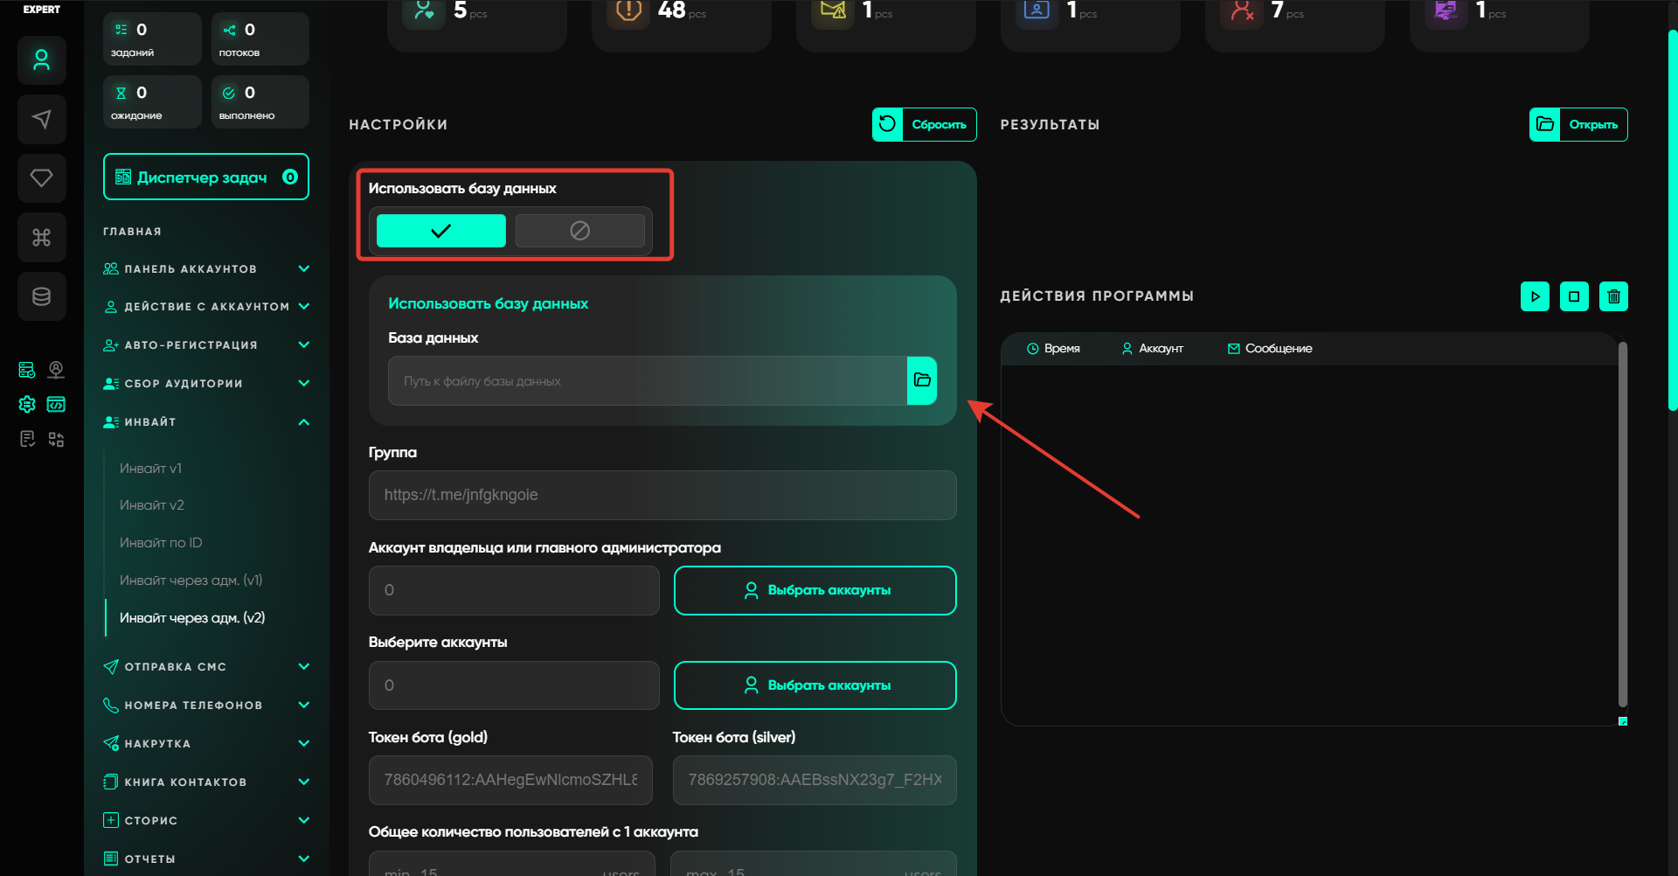Browse for database file with folder icon
The width and height of the screenshot is (1678, 876).
click(x=922, y=380)
